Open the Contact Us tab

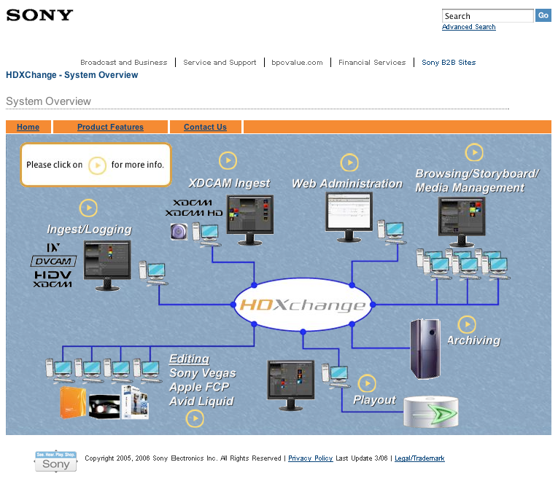[206, 127]
